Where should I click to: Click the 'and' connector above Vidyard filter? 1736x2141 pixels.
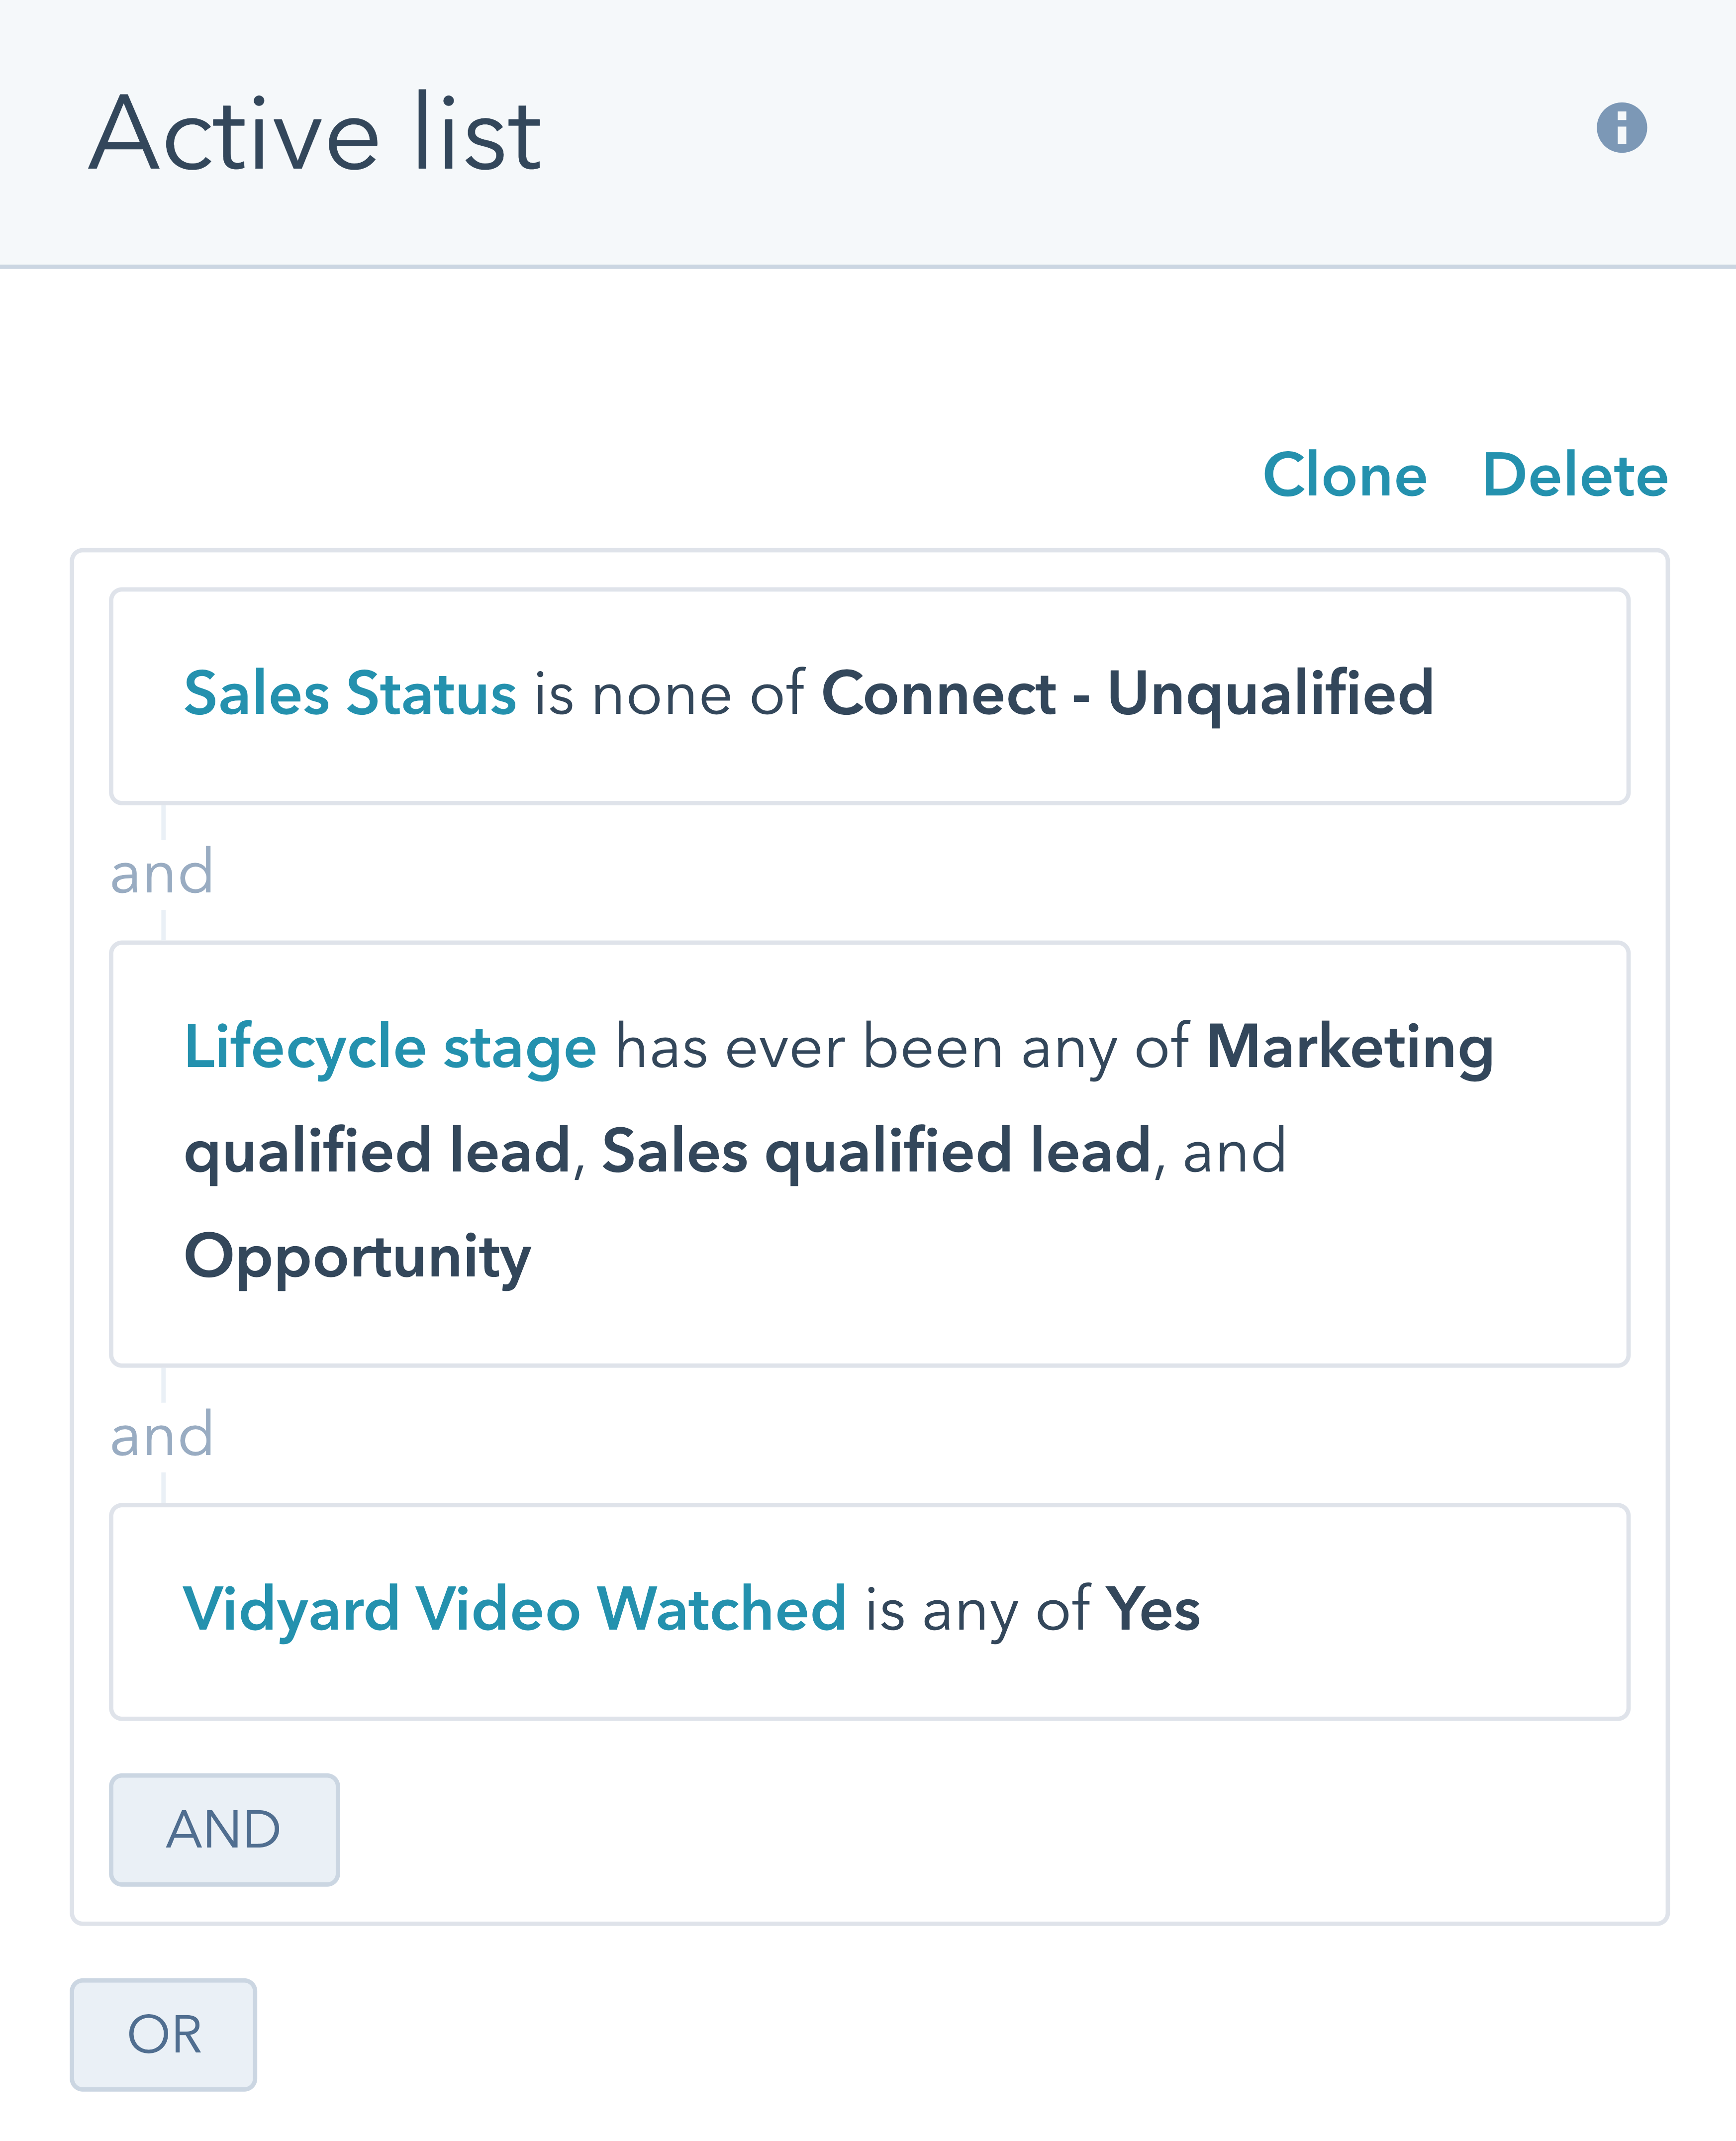(162, 1434)
